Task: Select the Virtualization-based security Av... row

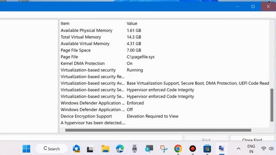Action: point(164,83)
